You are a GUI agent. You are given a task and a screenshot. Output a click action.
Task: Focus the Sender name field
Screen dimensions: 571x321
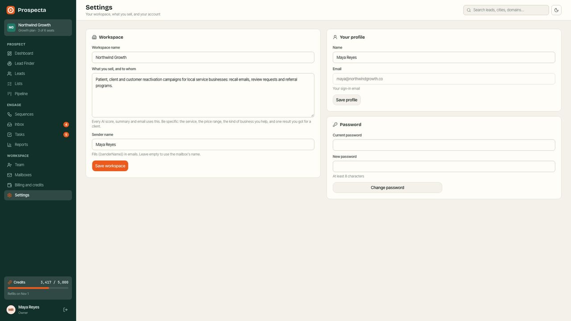click(203, 144)
